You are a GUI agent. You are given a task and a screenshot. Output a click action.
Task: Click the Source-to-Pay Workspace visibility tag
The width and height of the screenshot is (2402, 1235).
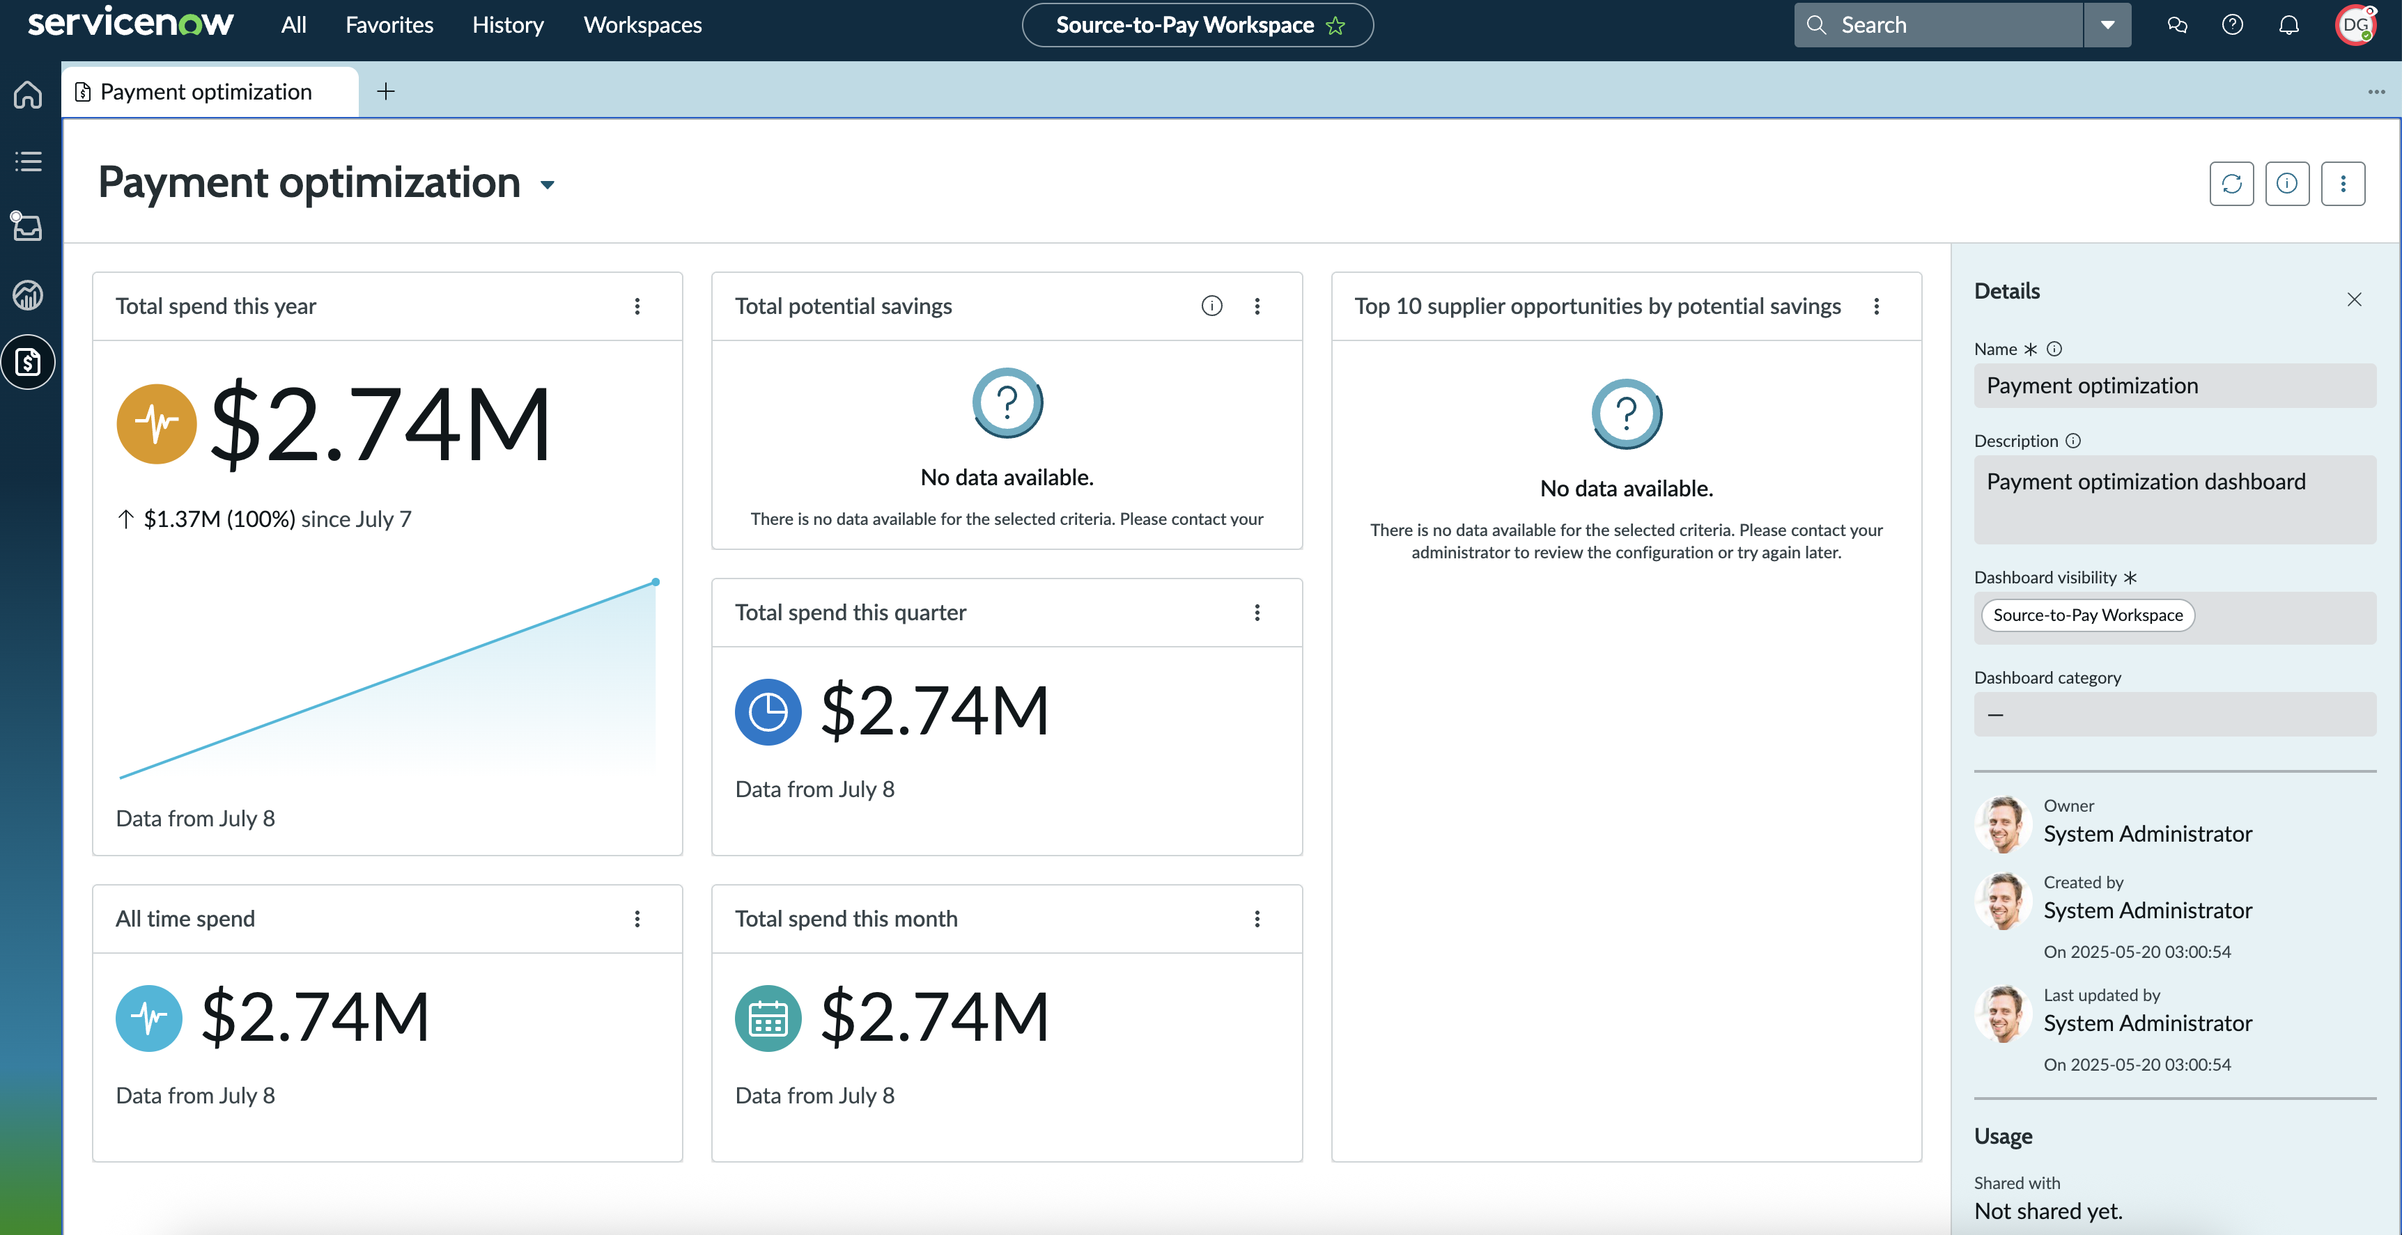coord(2088,615)
